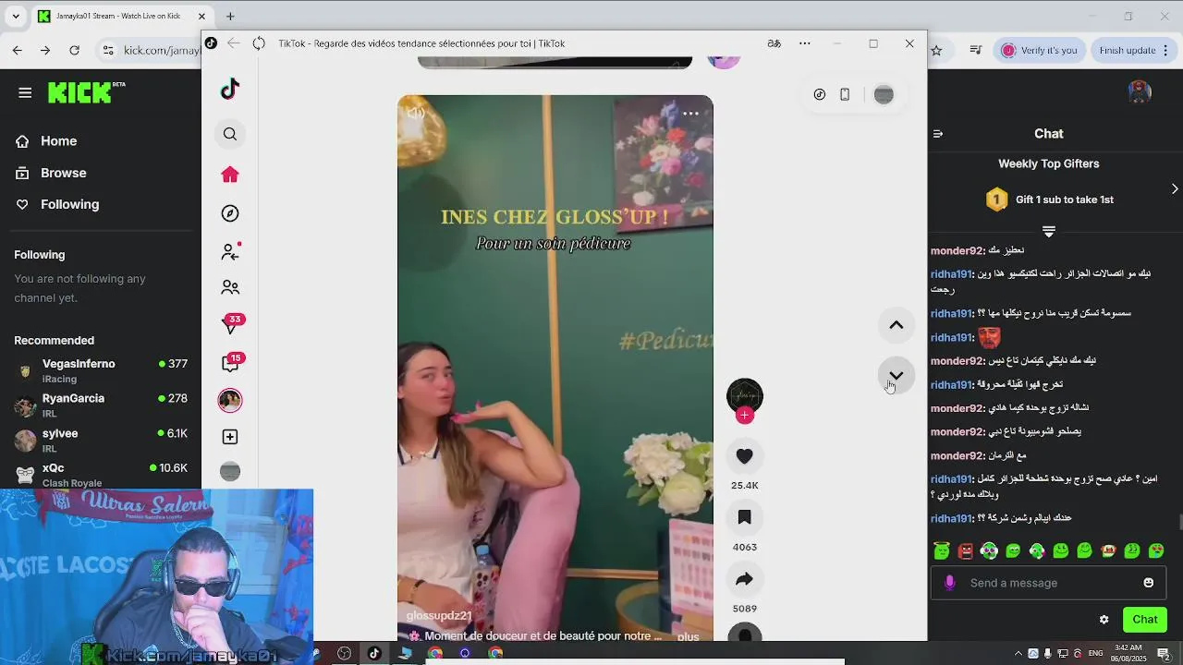
Task: Click TikTok window back arrow
Action: click(x=233, y=43)
